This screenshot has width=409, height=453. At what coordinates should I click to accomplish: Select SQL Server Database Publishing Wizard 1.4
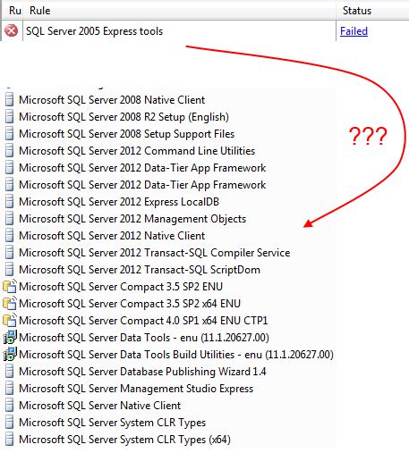coord(142,372)
